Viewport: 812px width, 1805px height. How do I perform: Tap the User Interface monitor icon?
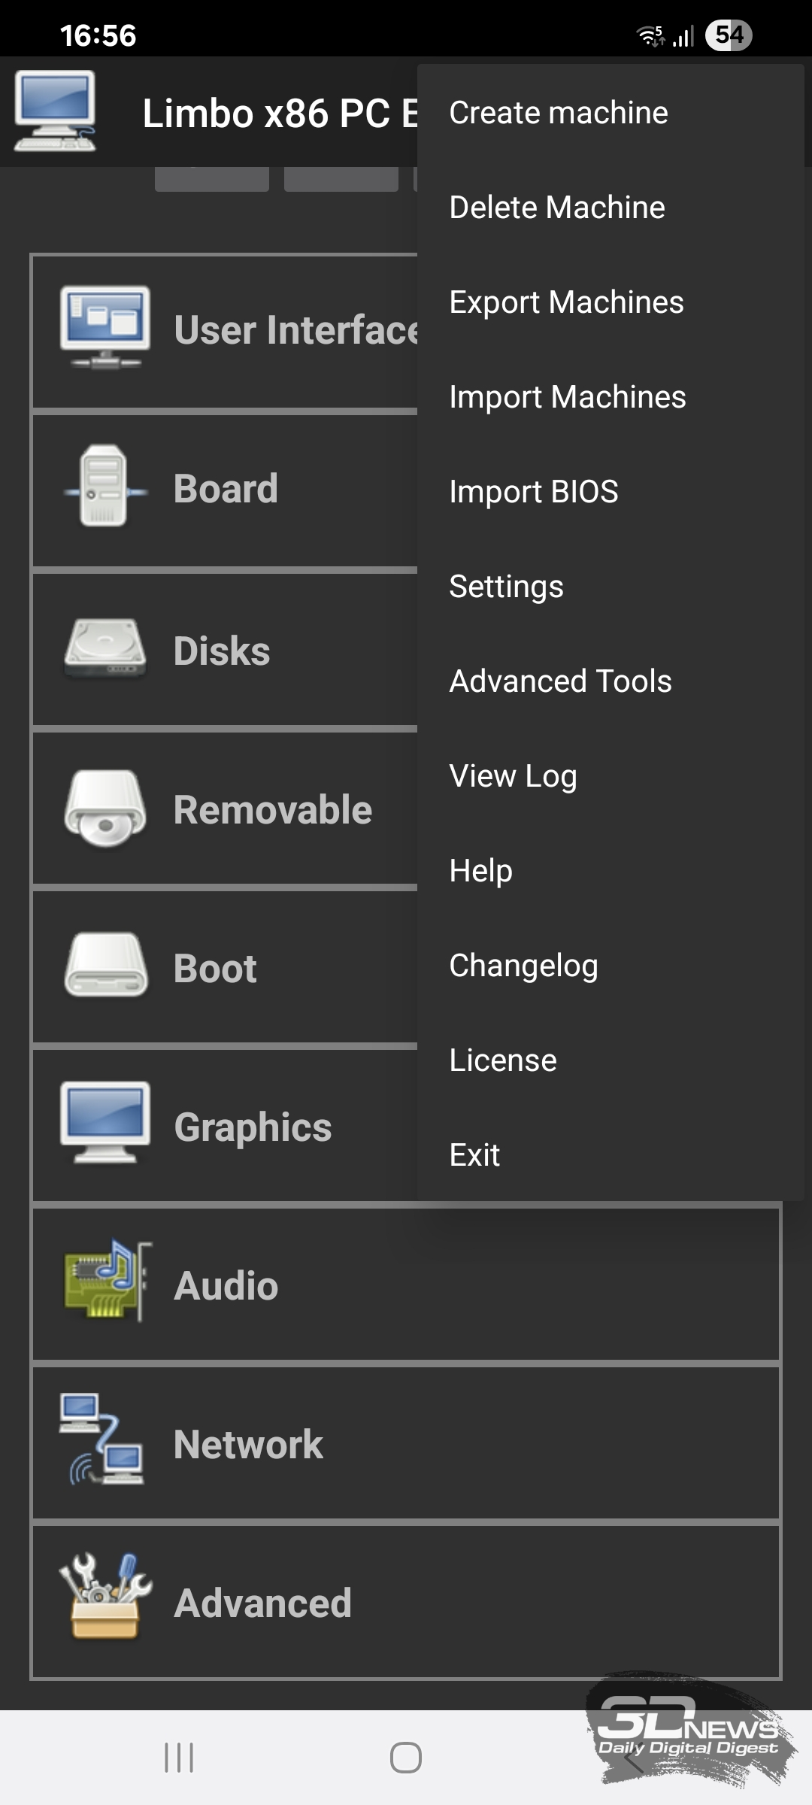coord(105,327)
